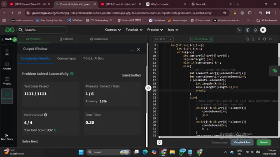Open the chat bubble icon at editor edge

[x=275, y=71]
